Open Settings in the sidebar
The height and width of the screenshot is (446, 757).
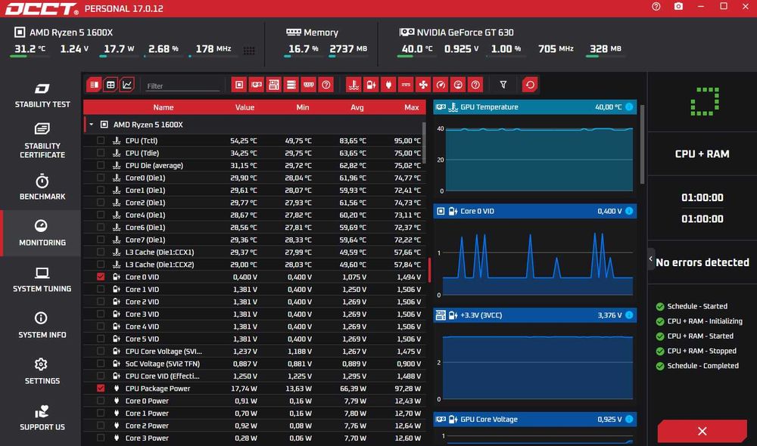[42, 371]
